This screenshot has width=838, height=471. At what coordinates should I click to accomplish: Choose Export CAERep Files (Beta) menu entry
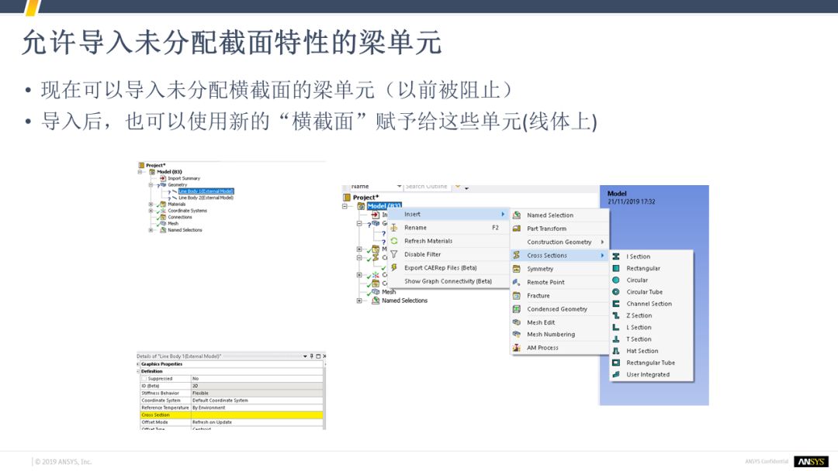point(440,268)
